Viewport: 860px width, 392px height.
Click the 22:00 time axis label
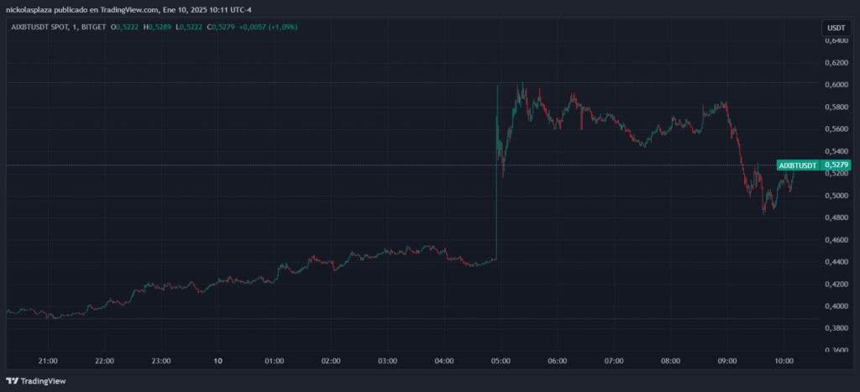[104, 361]
